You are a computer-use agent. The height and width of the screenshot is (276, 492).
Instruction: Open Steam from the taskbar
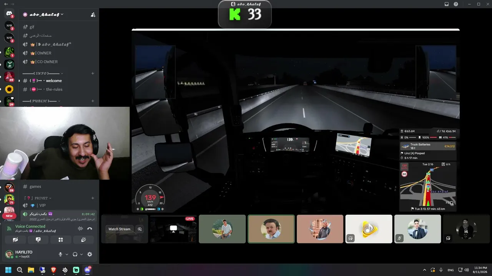pyautogui.click(x=65, y=270)
